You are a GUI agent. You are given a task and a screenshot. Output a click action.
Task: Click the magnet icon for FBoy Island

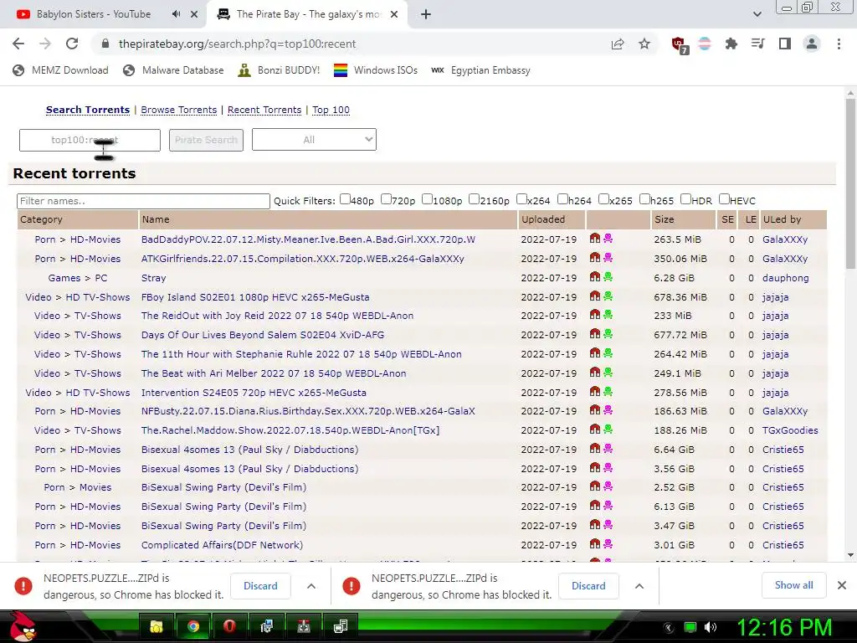pyautogui.click(x=595, y=296)
